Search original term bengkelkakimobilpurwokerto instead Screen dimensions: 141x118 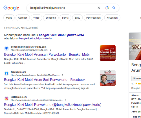(35, 38)
